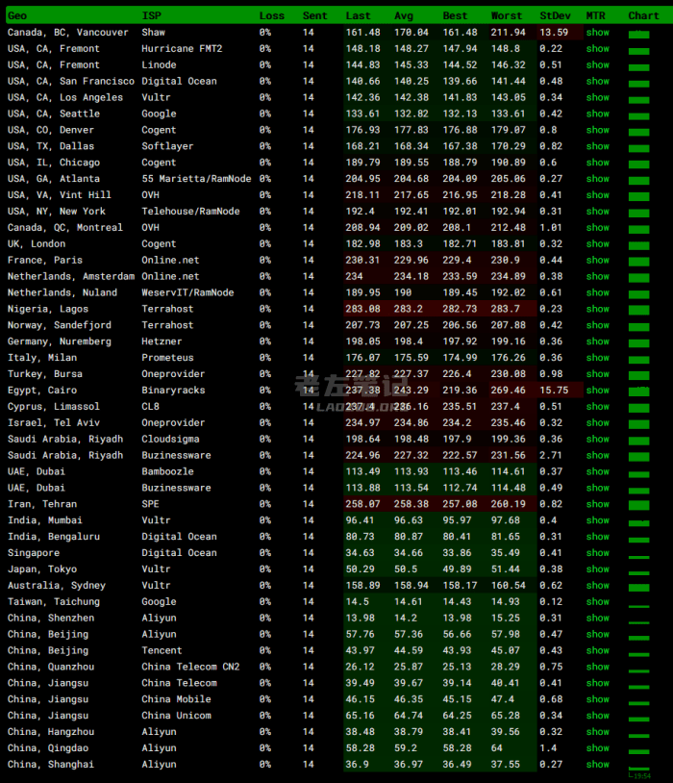Click show for Chicago Cogent row
This screenshot has width=673, height=783.
(x=598, y=163)
